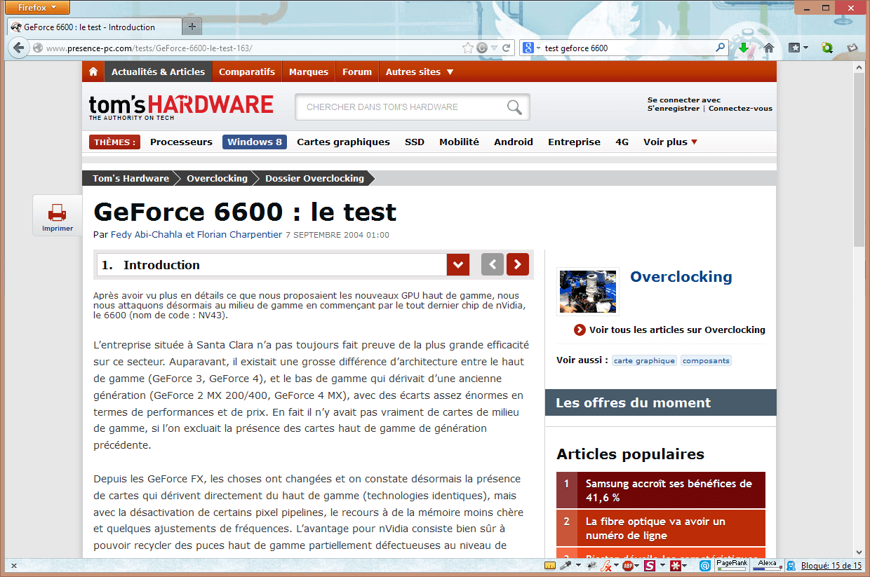Click the green circular add-on toolbar icon
This screenshot has height=577, width=870.
click(x=827, y=48)
